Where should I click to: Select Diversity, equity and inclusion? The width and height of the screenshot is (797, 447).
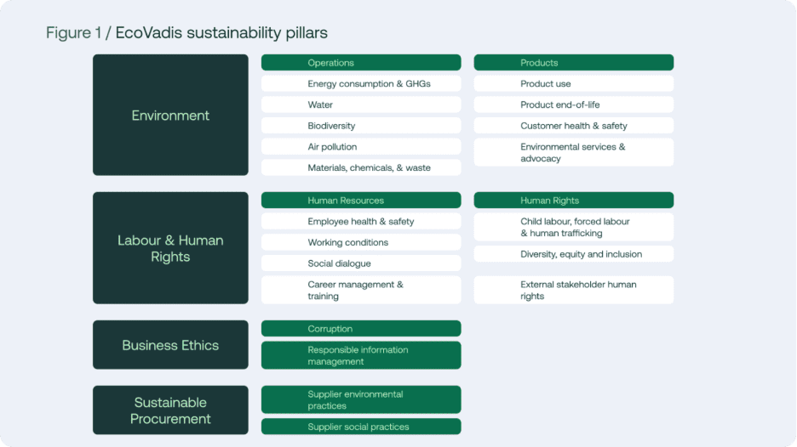pyautogui.click(x=573, y=254)
